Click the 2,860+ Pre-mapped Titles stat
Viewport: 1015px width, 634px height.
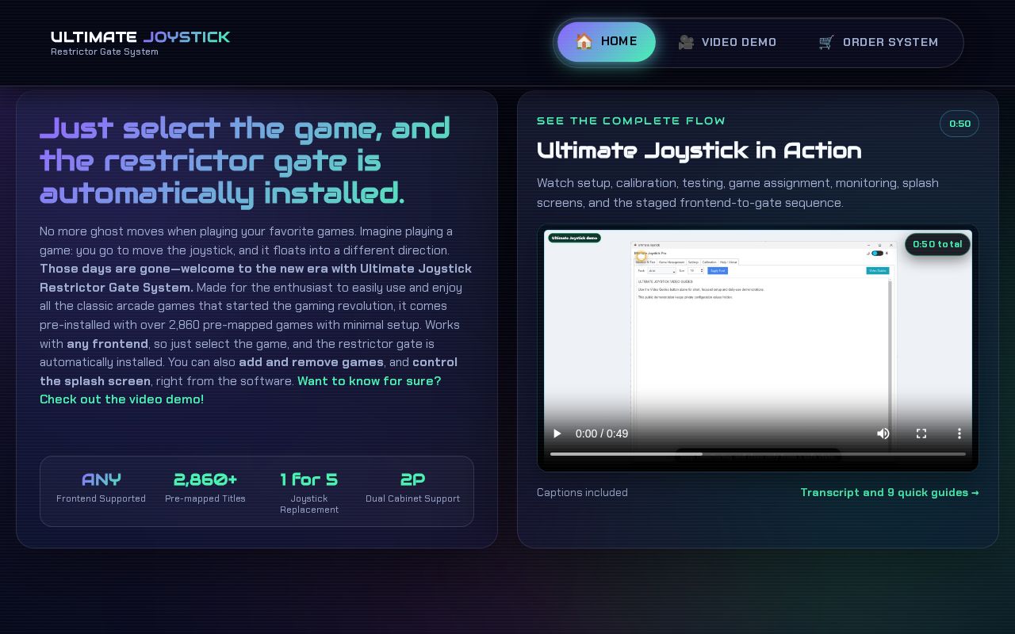tap(205, 488)
